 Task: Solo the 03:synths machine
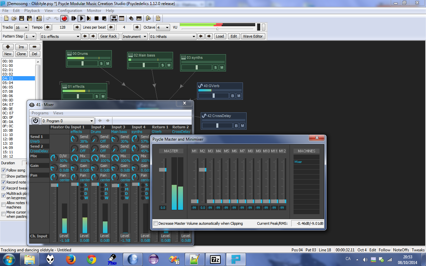tap(216, 67)
